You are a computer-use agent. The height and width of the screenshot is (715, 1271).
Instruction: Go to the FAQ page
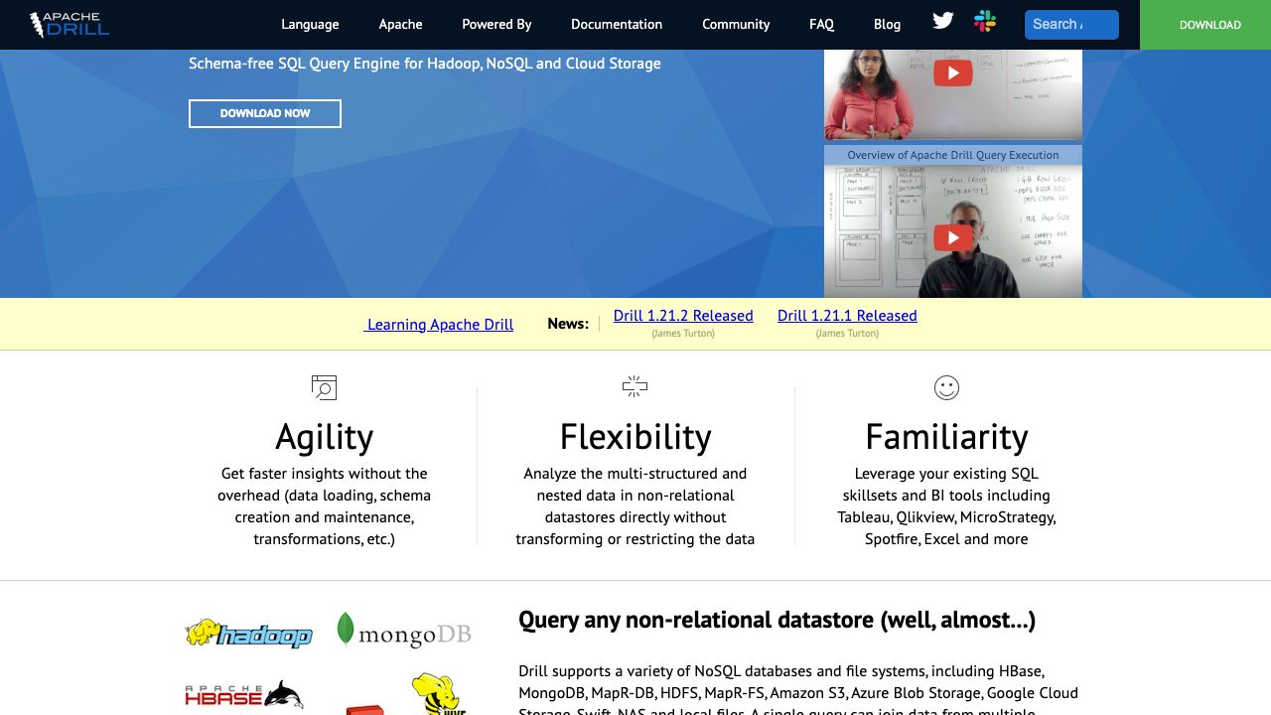coord(821,25)
